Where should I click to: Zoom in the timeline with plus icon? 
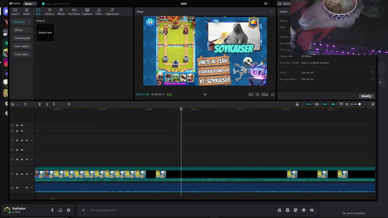(373, 104)
